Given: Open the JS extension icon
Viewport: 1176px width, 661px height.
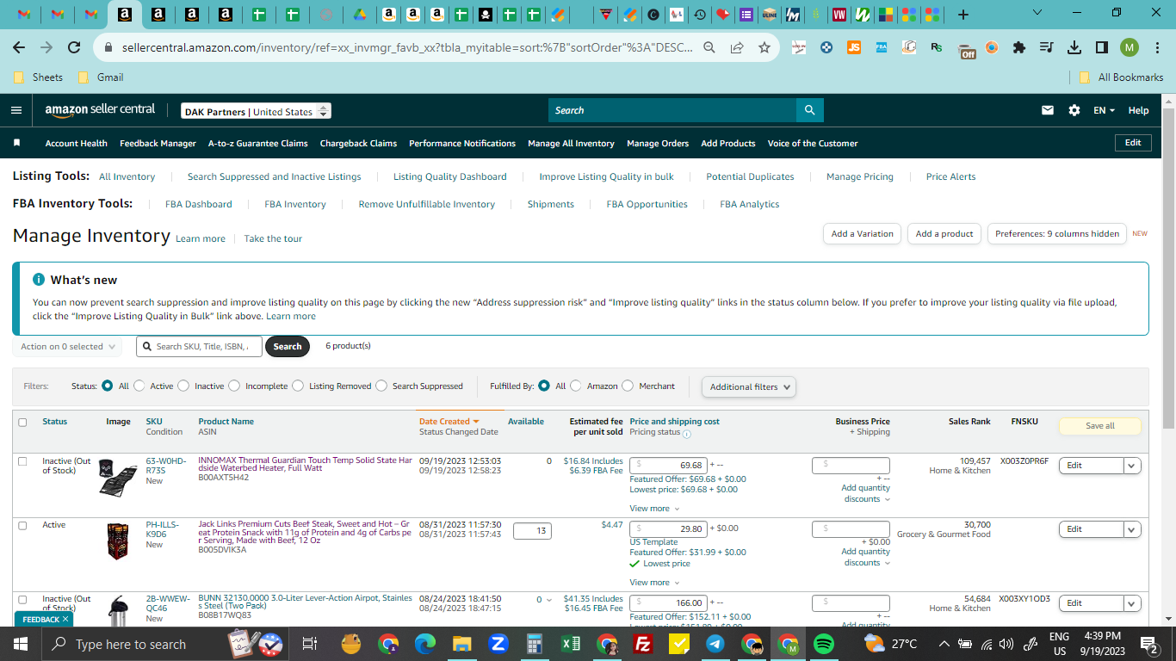Looking at the screenshot, I should (854, 47).
